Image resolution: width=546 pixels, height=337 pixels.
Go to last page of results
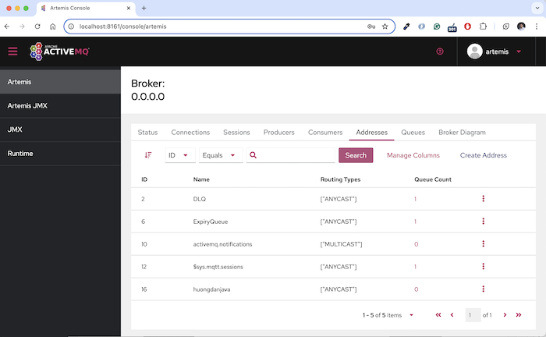click(x=519, y=314)
